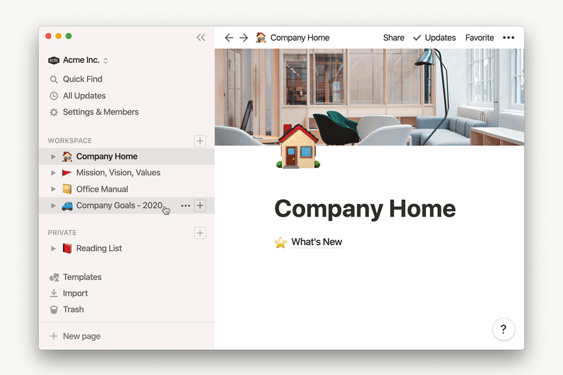This screenshot has height=375, width=563.
Task: Click the Import download icon
Action: (54, 294)
